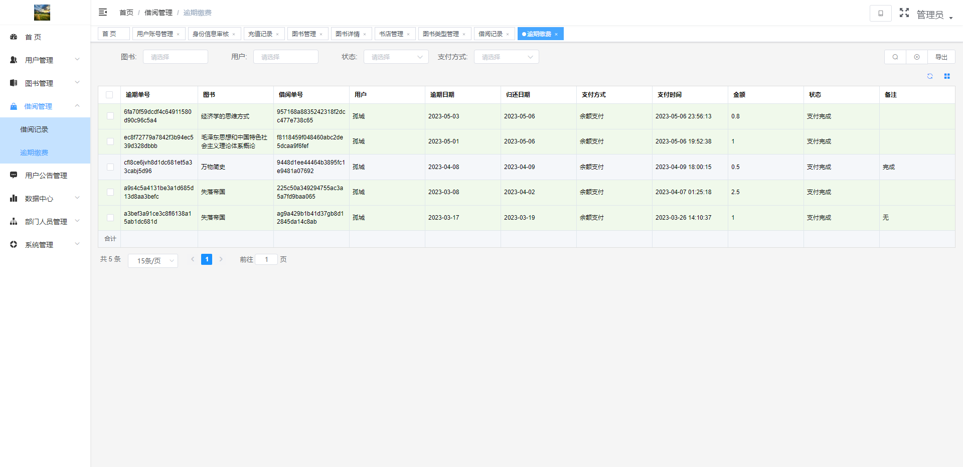Open the 支付方式 filter dropdown
The width and height of the screenshot is (963, 467).
coord(506,57)
